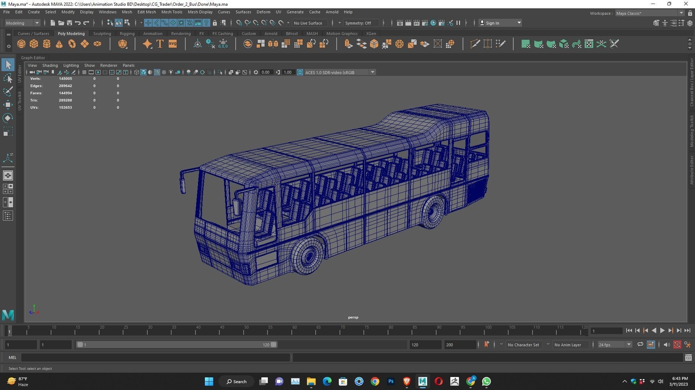695x390 pixels.
Task: Toggle Snap to Grids
Action: [x=239, y=23]
